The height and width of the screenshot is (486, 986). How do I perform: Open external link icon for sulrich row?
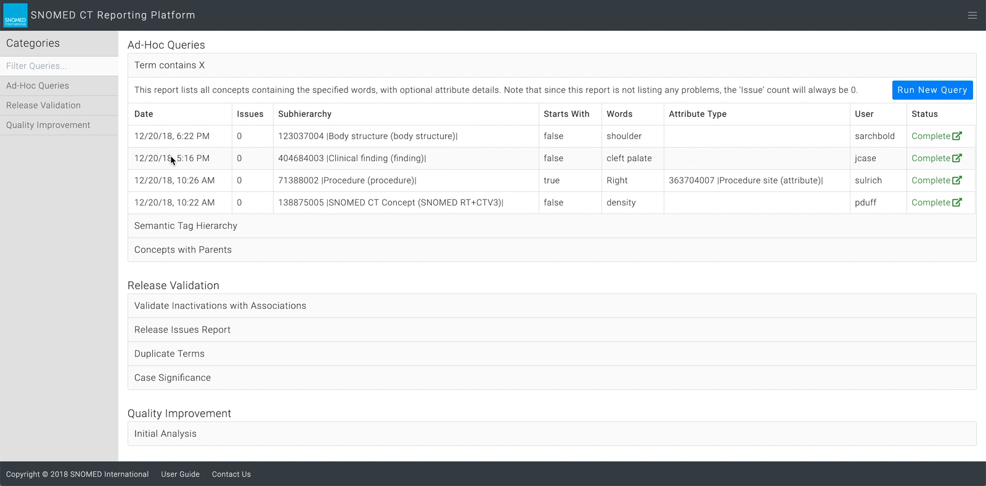pyautogui.click(x=957, y=180)
